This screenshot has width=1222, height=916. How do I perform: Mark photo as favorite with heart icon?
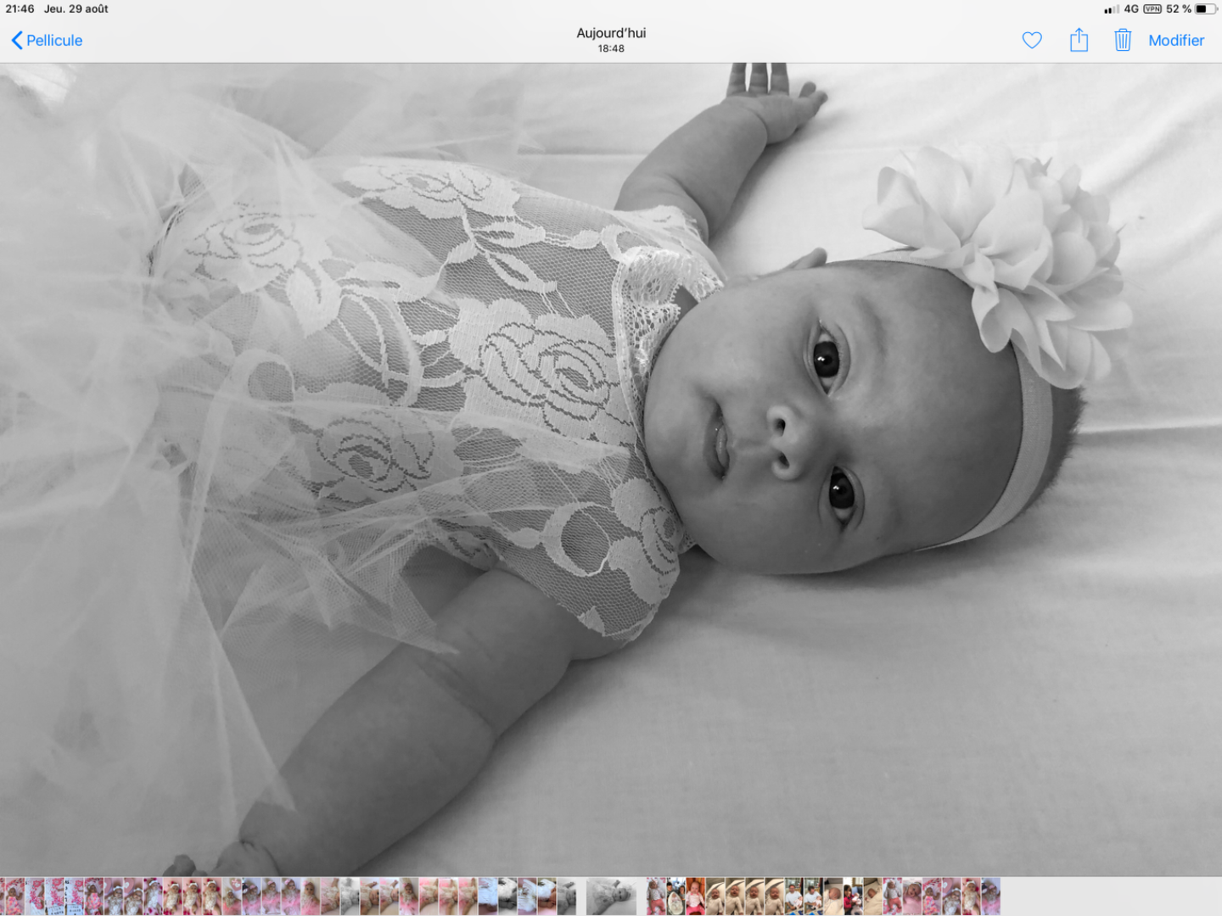tap(1031, 41)
